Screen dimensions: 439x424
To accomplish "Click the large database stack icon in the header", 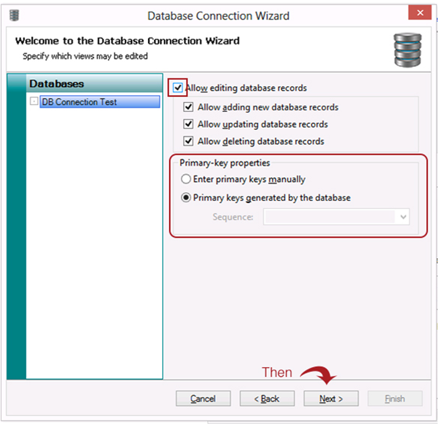I will click(x=407, y=50).
